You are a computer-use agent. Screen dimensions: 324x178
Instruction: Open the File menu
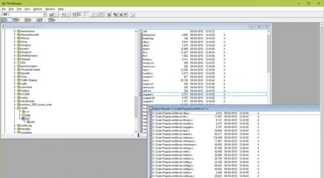[4, 9]
